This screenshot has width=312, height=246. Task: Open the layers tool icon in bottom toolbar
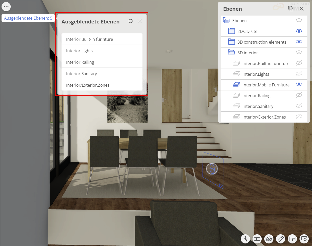tap(269, 239)
